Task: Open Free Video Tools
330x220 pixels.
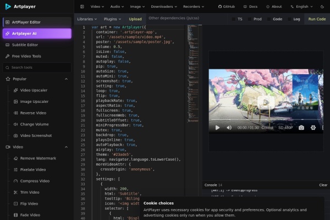Action: pyautogui.click(x=37, y=56)
